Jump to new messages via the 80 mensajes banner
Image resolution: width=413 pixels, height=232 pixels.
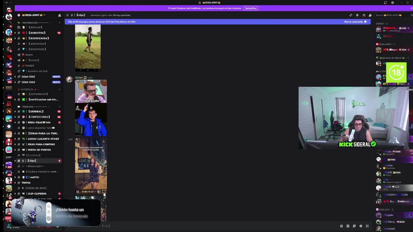tap(102, 22)
